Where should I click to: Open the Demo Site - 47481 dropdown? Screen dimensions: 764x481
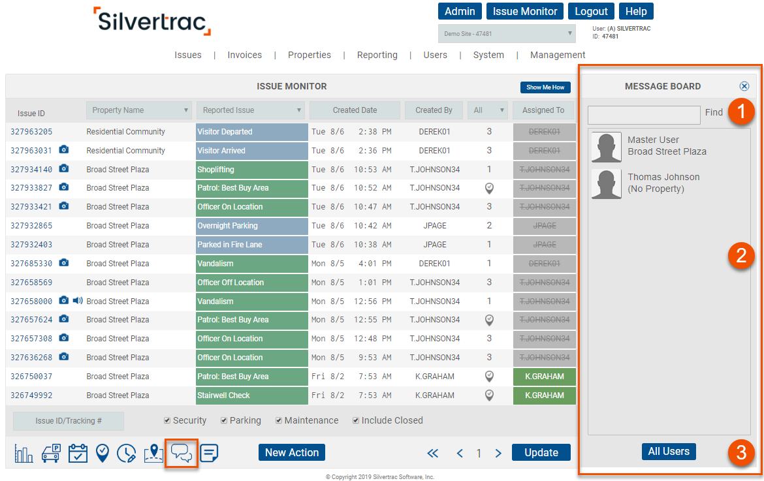tap(507, 33)
